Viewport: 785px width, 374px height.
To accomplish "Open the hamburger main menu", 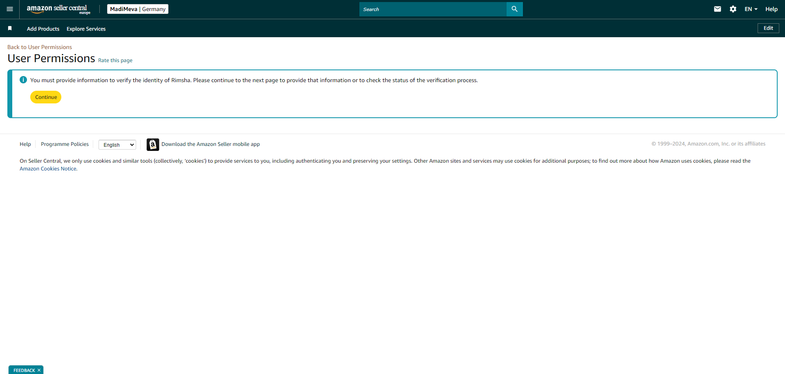I will pyautogui.click(x=10, y=9).
